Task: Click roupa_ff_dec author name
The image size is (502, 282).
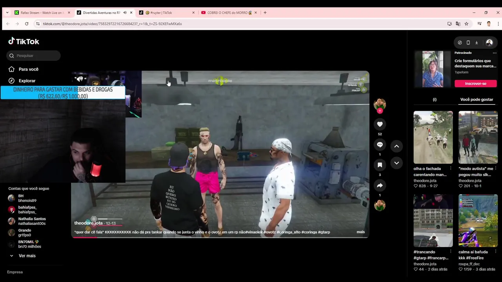Action: click(469, 264)
